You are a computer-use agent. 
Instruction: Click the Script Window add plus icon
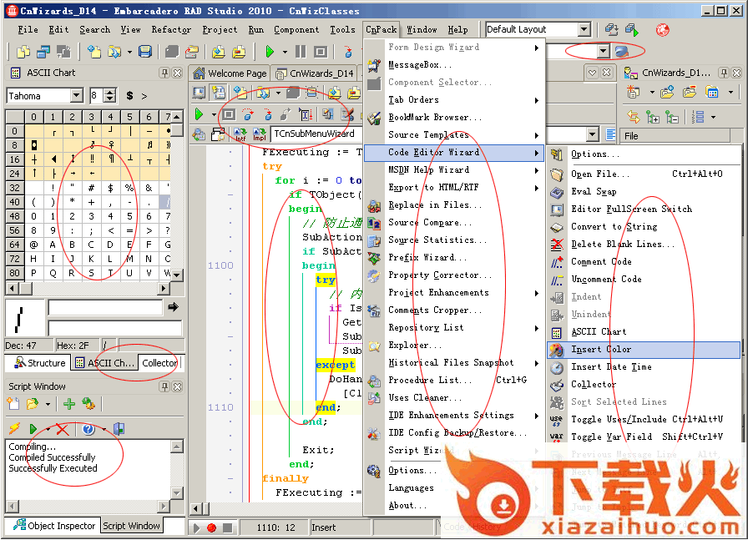69,405
